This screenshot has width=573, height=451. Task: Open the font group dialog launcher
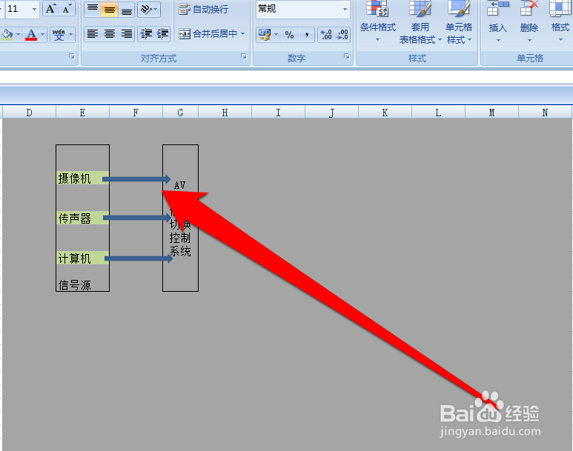(x=72, y=56)
